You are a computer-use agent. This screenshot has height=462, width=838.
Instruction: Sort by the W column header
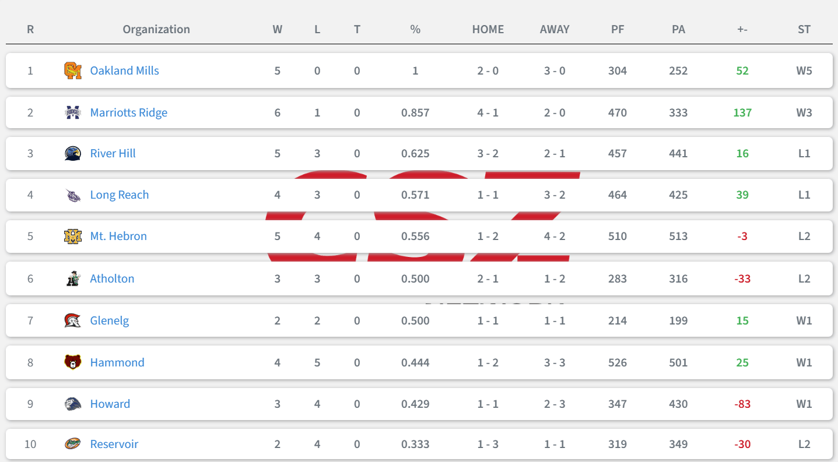pos(278,29)
